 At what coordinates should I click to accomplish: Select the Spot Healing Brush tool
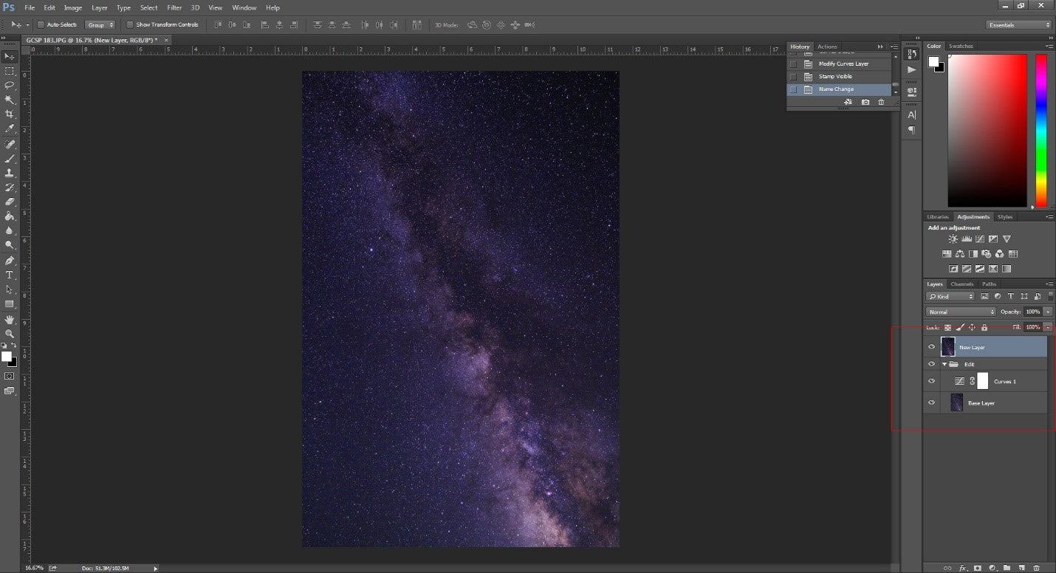coord(10,145)
